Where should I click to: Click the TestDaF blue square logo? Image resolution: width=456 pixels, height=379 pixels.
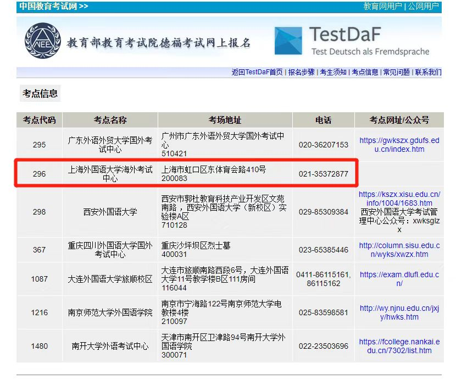[x=288, y=41]
